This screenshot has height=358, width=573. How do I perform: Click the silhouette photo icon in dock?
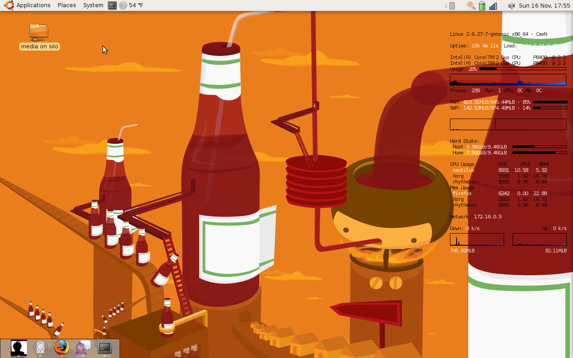(x=19, y=348)
